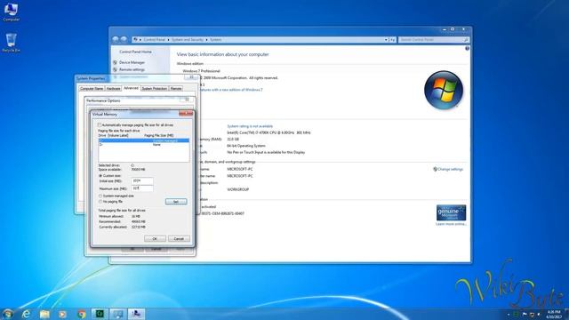
Task: Close the Virtual Memory dialog
Action: click(186, 114)
